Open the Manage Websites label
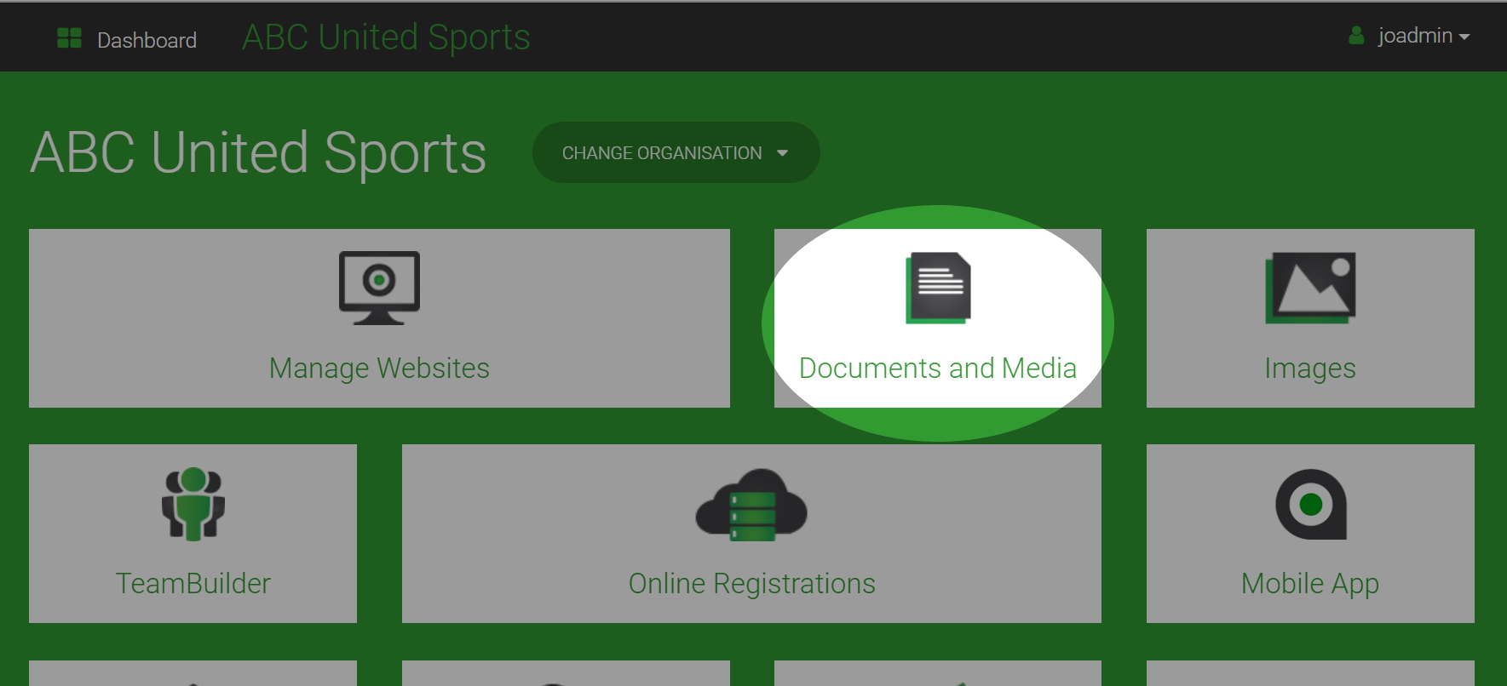 pyautogui.click(x=379, y=369)
